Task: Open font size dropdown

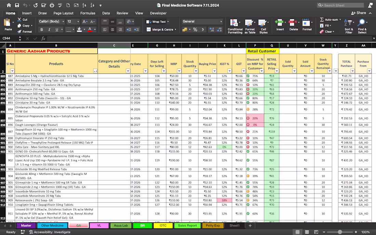Action: click(78, 22)
